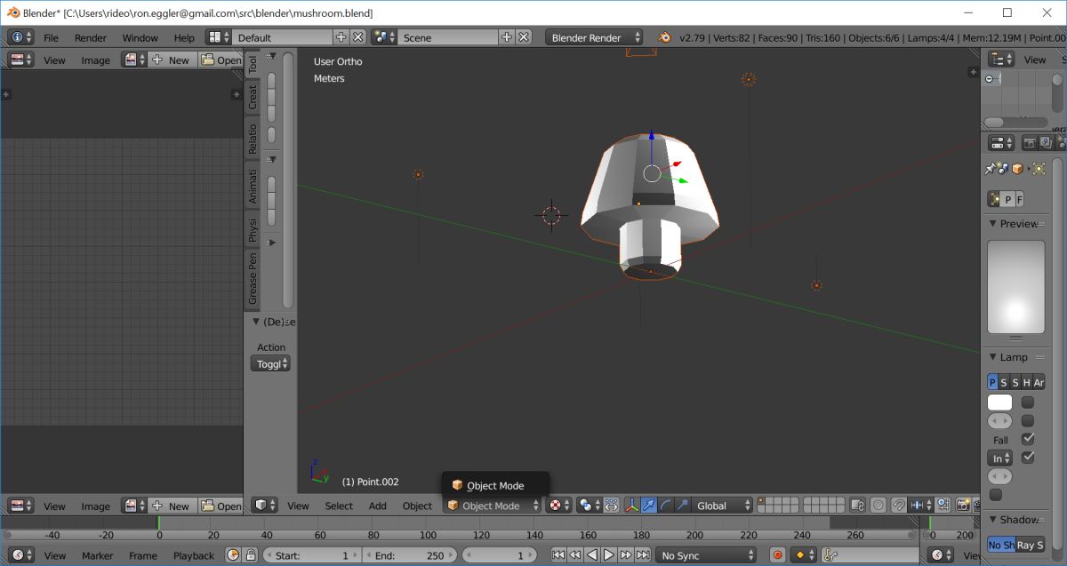Jump to previous keyframe
Viewport: 1067px width, 566px height.
tap(575, 555)
